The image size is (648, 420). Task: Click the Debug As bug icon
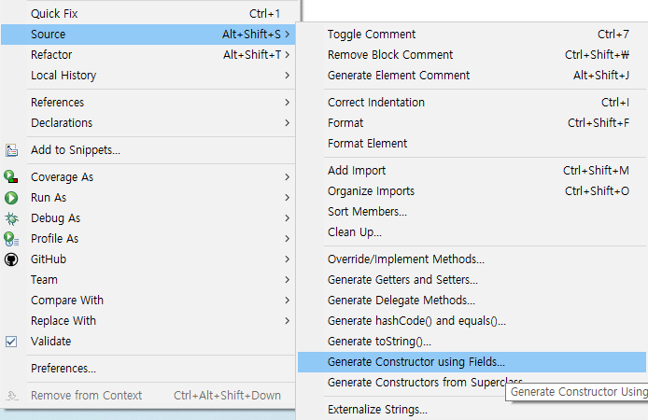click(x=11, y=218)
